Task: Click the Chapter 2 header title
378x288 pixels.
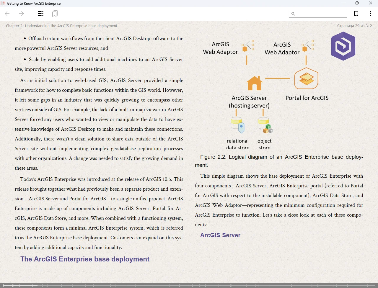Action: pos(61,26)
